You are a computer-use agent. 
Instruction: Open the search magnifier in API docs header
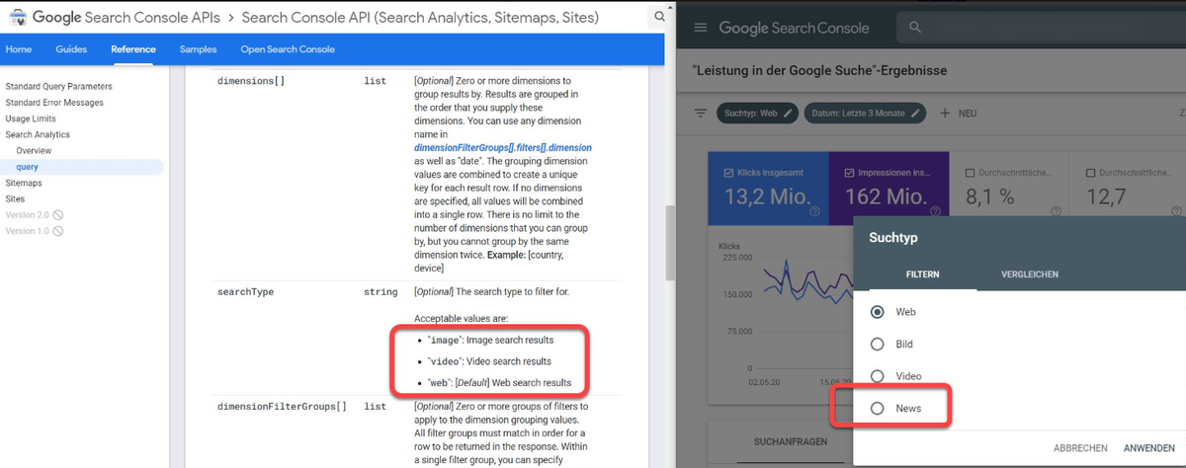(660, 17)
